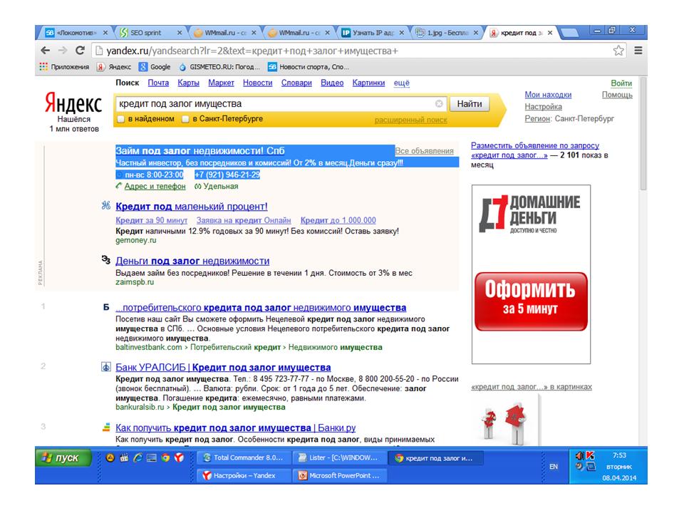This screenshot has width=684, height=513.
Task: Switch to the Узнать IP адрес tab
Action: point(373,33)
